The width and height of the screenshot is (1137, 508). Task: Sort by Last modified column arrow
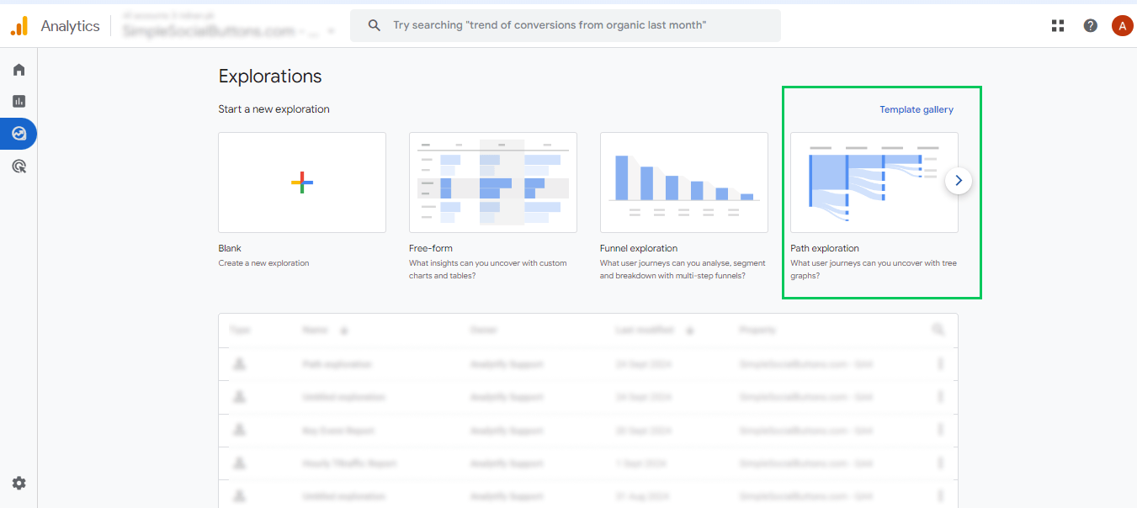[690, 331]
